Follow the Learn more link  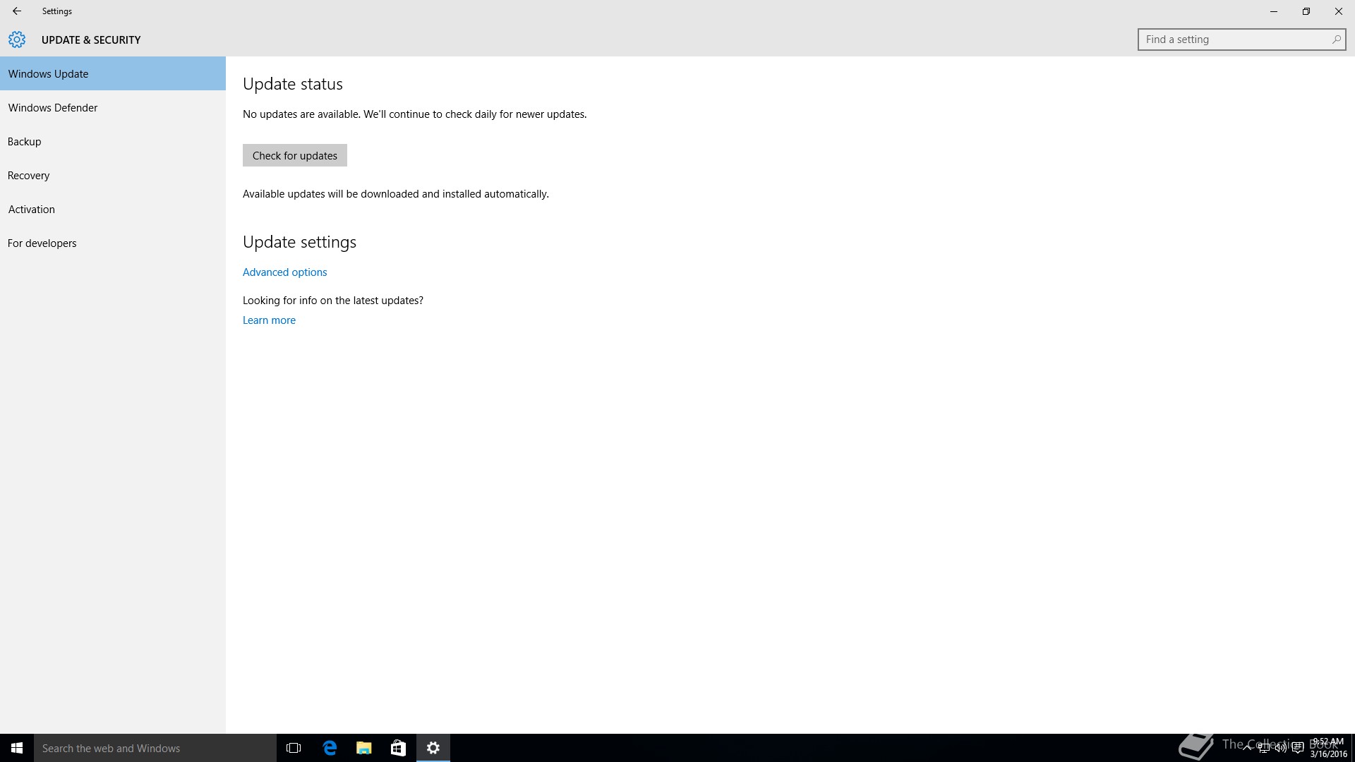269,320
